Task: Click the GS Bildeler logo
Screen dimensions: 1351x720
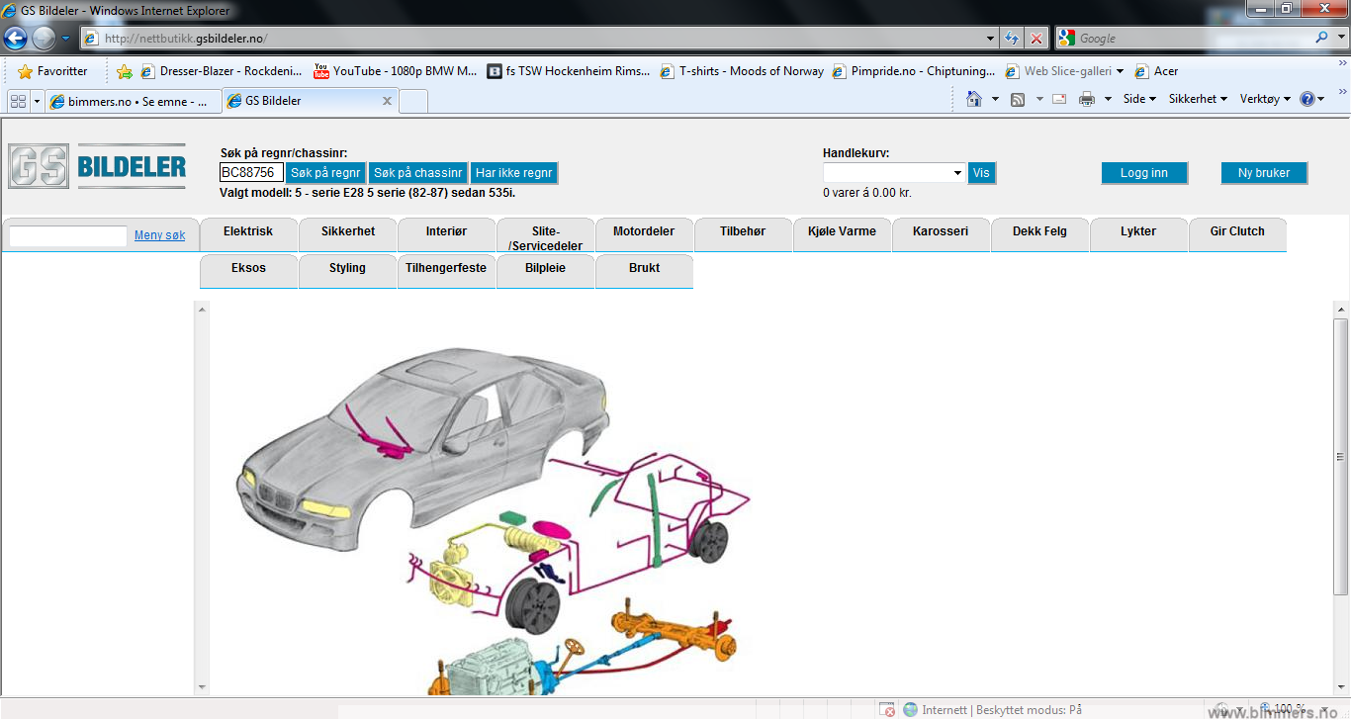Action: click(98, 166)
